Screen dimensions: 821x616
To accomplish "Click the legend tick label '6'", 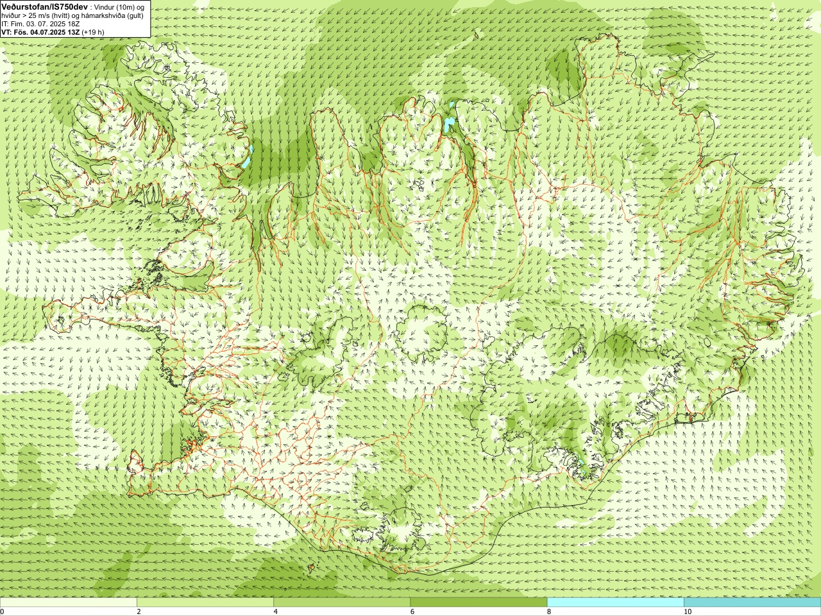I will (x=412, y=612).
